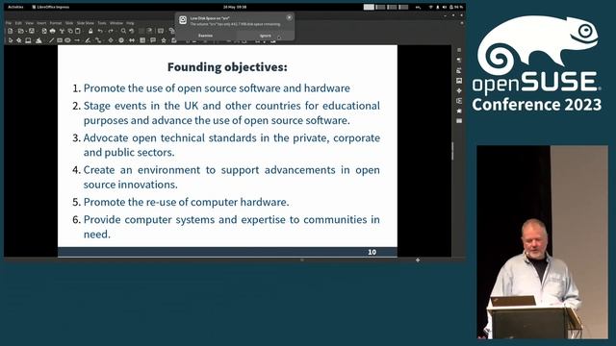Select the Insert Line drawing tool
The width and height of the screenshot is (616, 346).
51,40
